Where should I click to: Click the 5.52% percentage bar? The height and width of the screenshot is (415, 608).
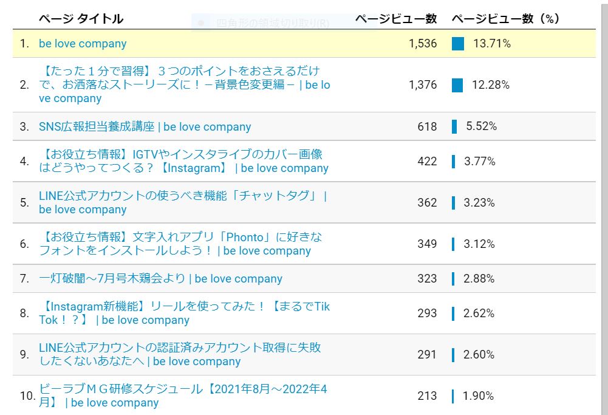point(454,126)
